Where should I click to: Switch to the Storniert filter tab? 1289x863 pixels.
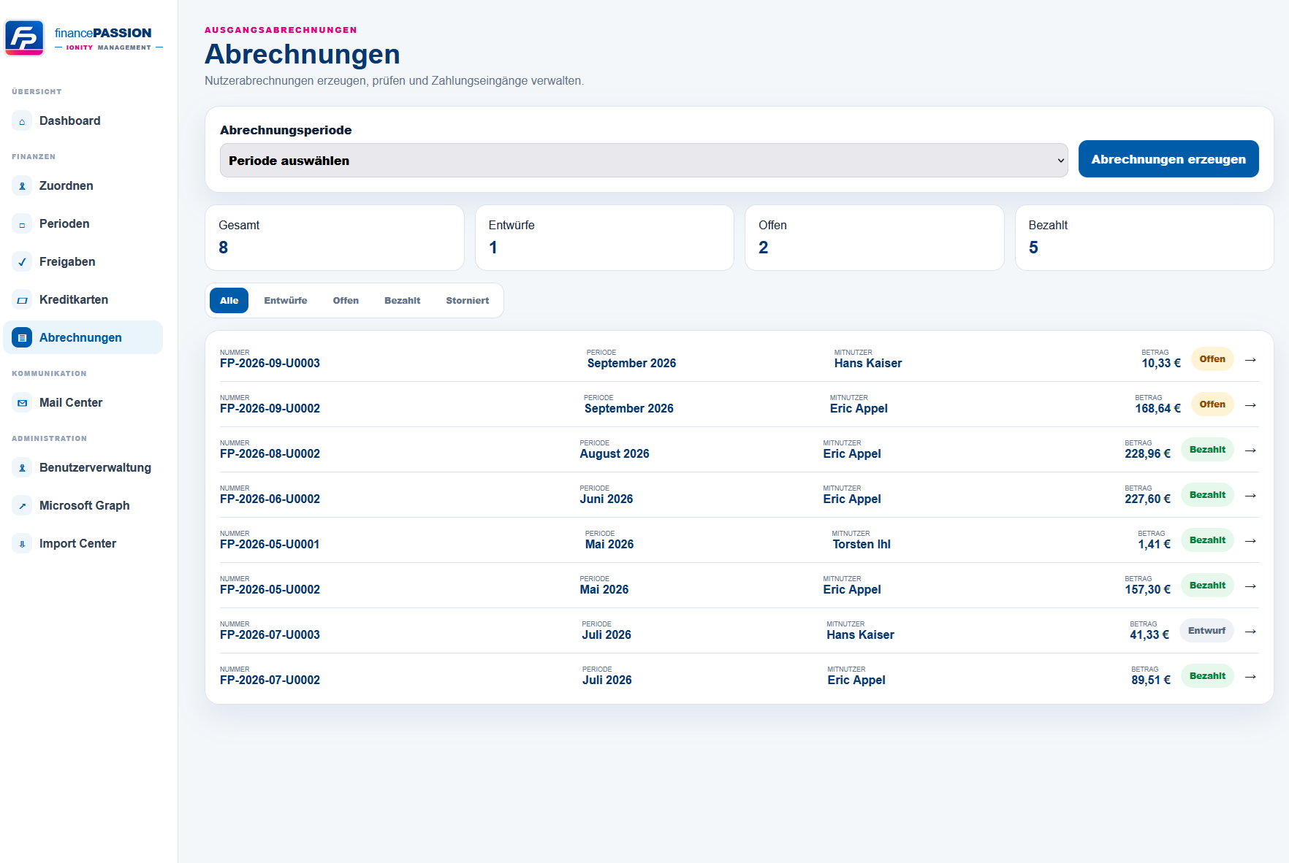468,301
